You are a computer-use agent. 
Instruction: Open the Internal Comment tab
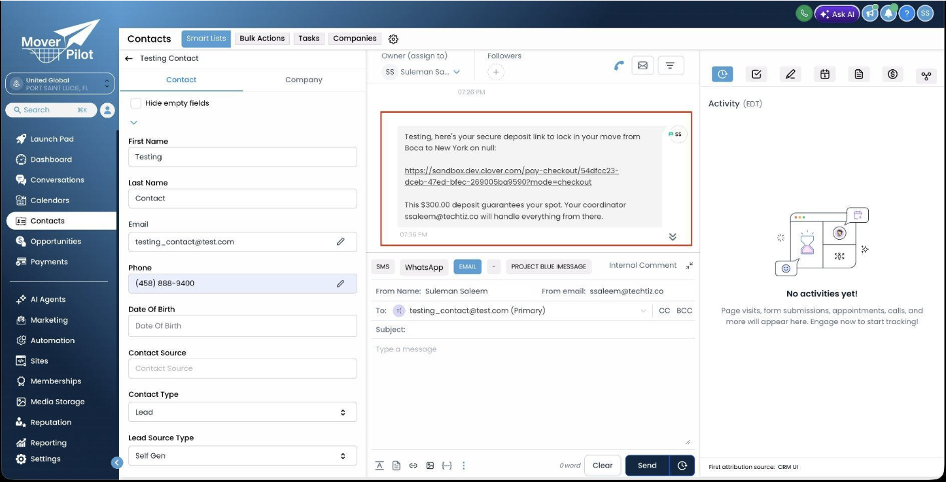click(x=642, y=265)
